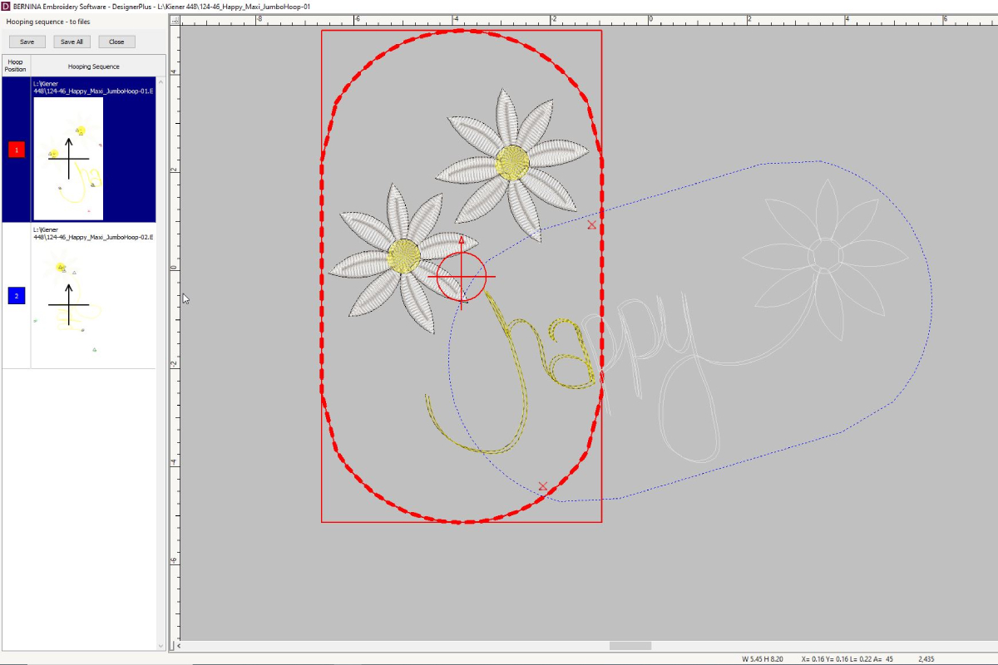Screen dimensions: 998x665
Task: Click Save to export the selected hooping
Action: [x=27, y=41]
